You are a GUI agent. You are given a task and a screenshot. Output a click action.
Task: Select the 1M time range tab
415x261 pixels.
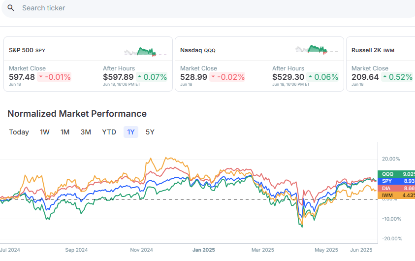coord(65,132)
